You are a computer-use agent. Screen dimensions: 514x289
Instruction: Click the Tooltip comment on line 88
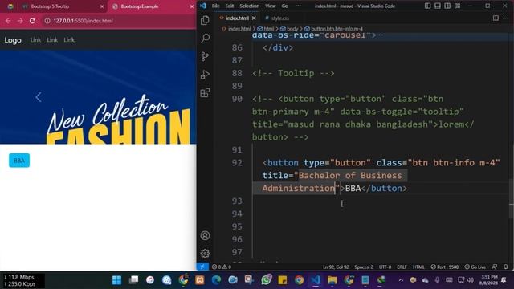tap(293, 73)
